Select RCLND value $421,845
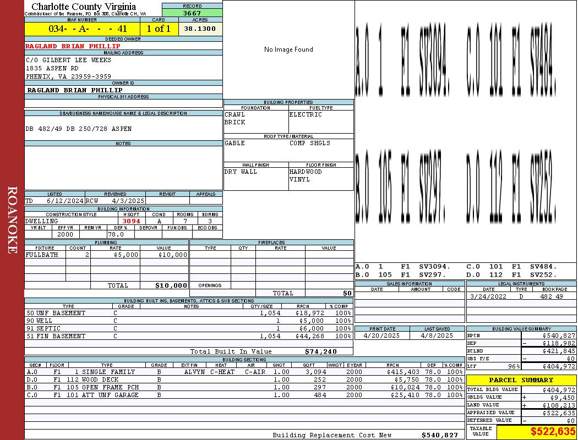Viewport: 578px width, 440px height. tap(559, 351)
